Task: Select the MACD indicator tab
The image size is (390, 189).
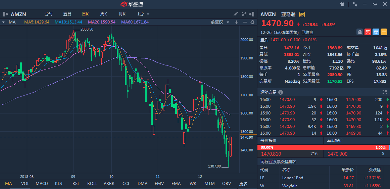Action: point(42,184)
